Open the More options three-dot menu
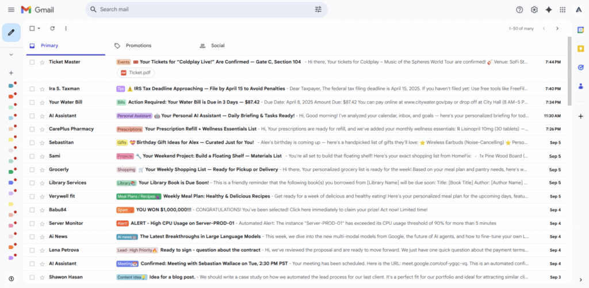This screenshot has width=589, height=288. [x=66, y=29]
